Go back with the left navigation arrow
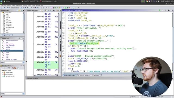Viewport: 174px width, 98px height. click(4, 8)
